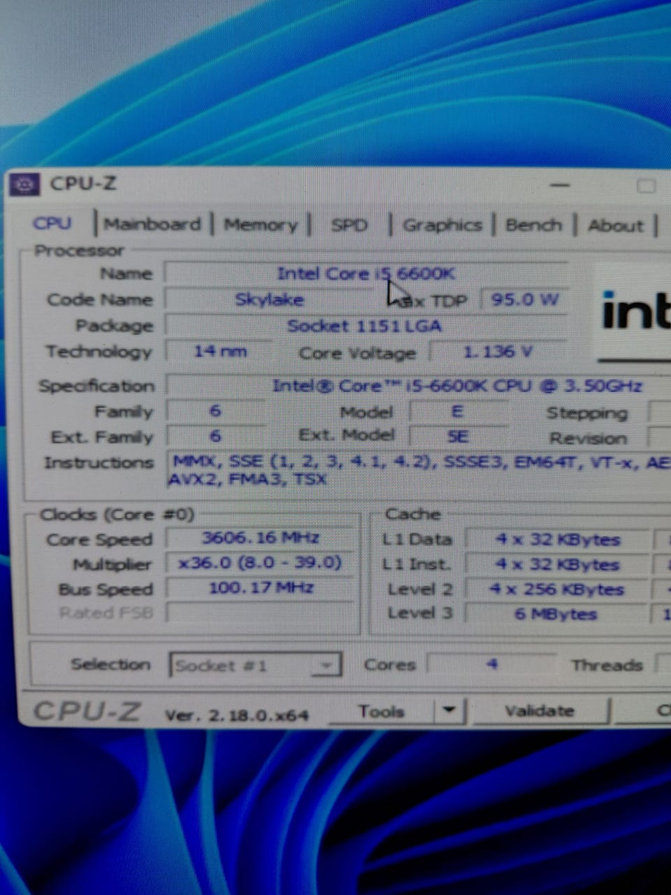Select the CPU tab
Image resolution: width=671 pixels, height=895 pixels.
(52, 224)
